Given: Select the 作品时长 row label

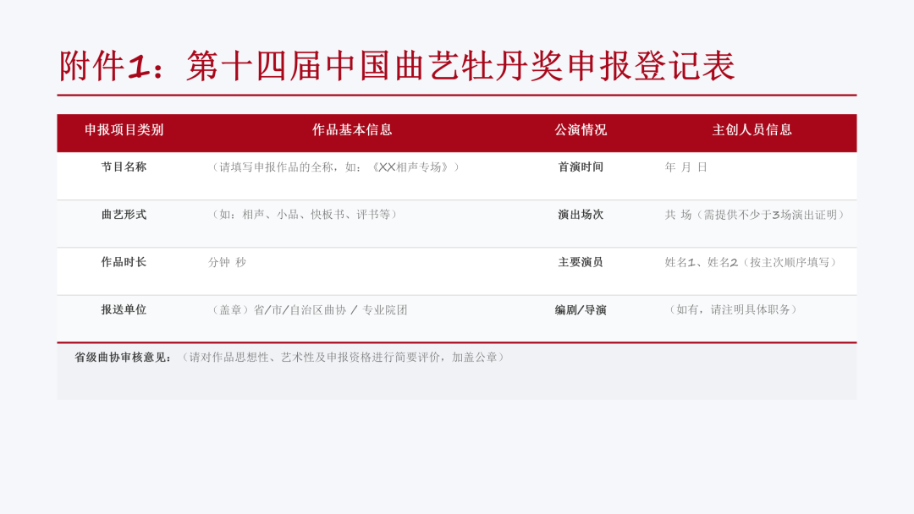Looking at the screenshot, I should click(x=124, y=262).
